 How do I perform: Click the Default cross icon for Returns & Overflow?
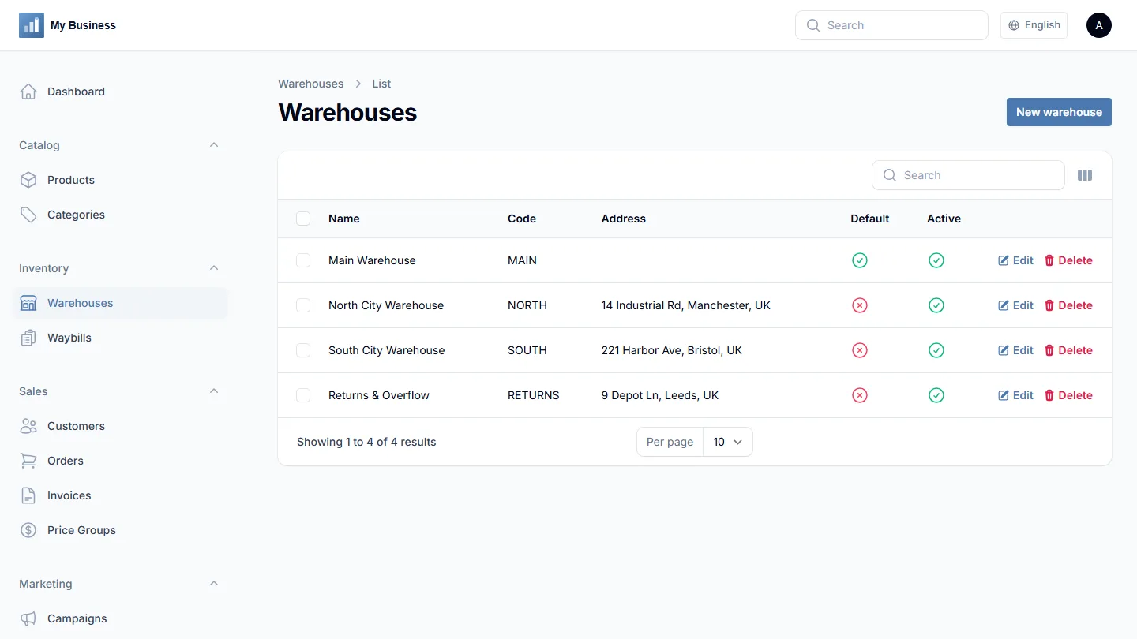point(860,395)
